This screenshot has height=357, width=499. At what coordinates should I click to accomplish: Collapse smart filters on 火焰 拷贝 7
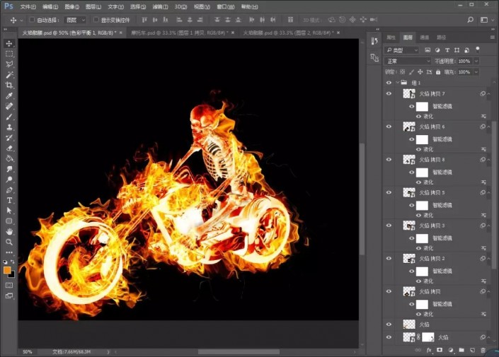click(488, 94)
